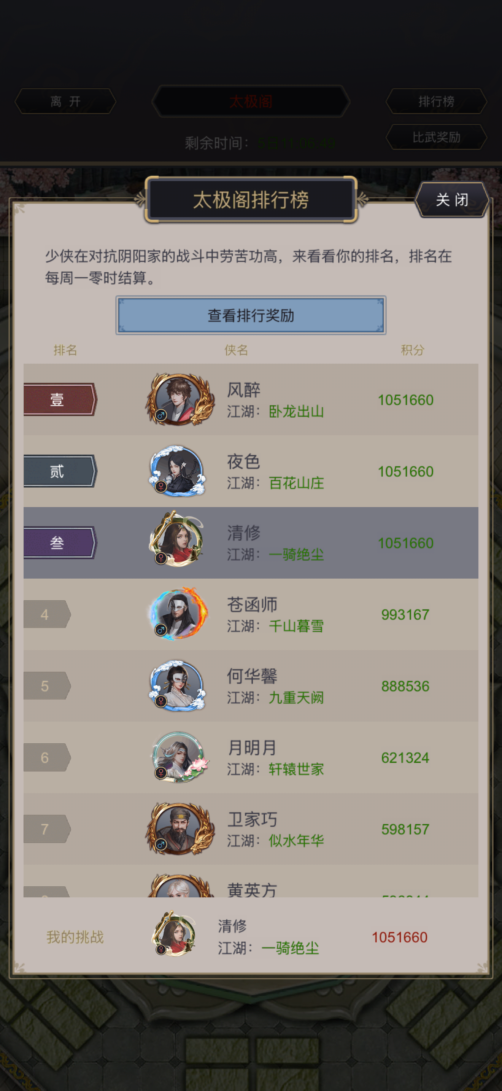502x1091 pixels.
Task: Open the 排行榜 tab at top
Action: coord(436,101)
